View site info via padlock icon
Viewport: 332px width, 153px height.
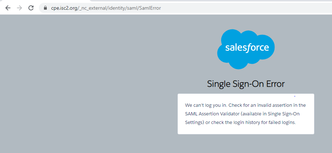click(x=45, y=8)
